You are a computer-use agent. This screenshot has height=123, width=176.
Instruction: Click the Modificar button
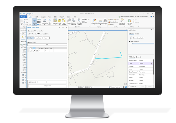[39, 38]
